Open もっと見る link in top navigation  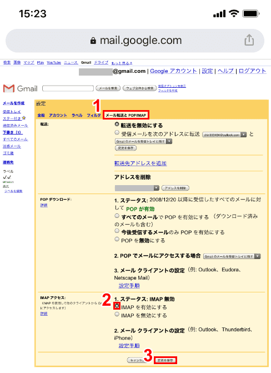(122, 63)
